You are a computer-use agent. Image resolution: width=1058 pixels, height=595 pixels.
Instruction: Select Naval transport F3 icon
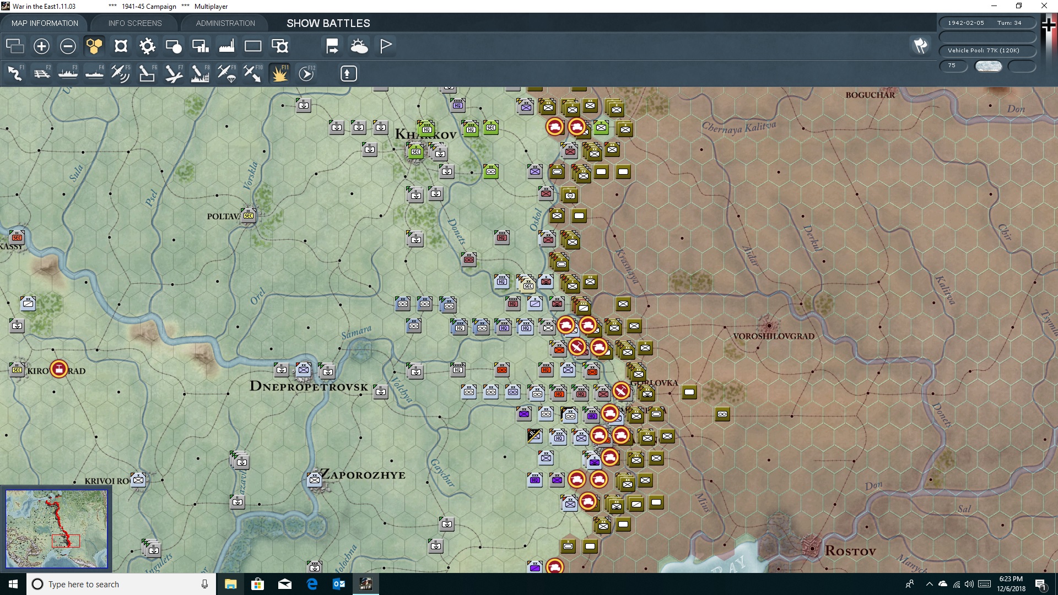pos(68,73)
